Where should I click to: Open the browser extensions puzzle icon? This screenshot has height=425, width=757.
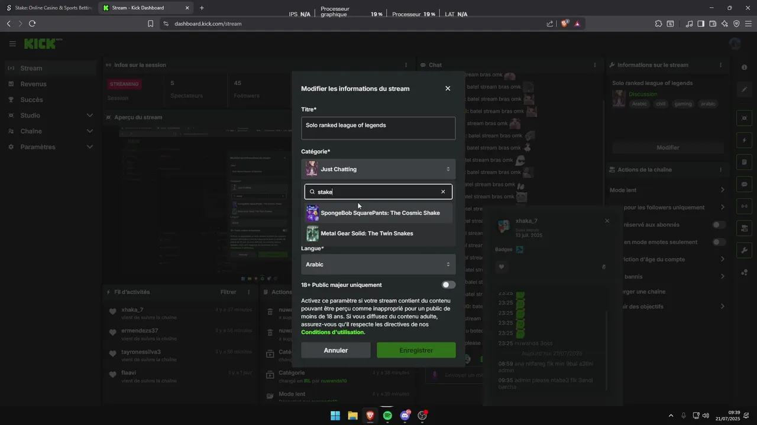click(658, 24)
